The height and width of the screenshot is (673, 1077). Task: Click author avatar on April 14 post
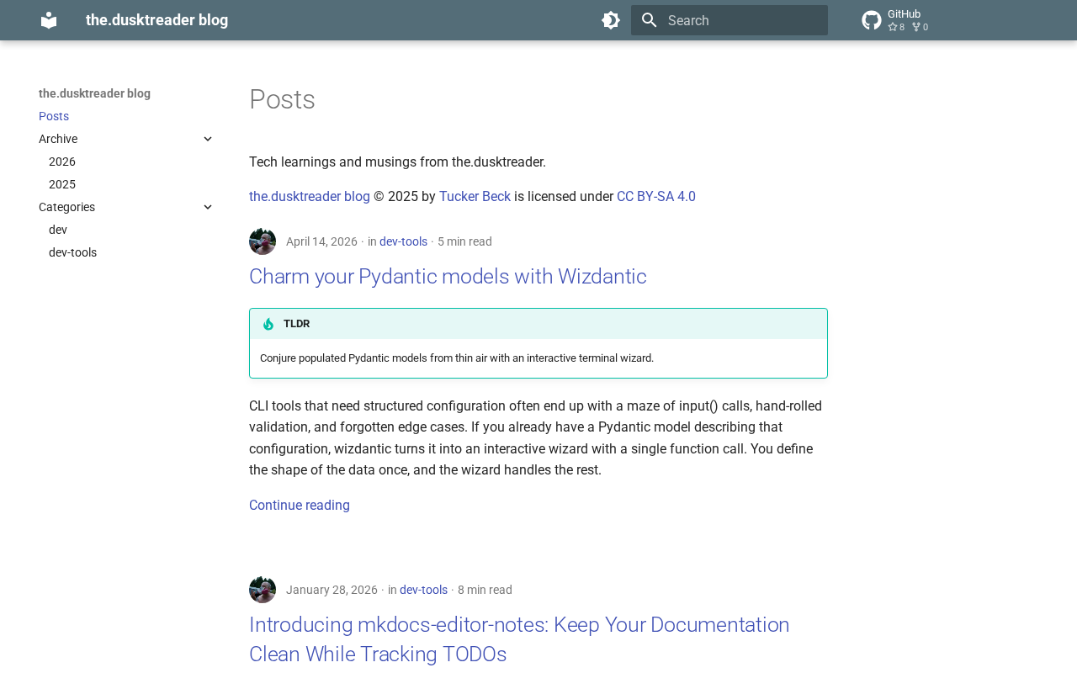click(263, 241)
